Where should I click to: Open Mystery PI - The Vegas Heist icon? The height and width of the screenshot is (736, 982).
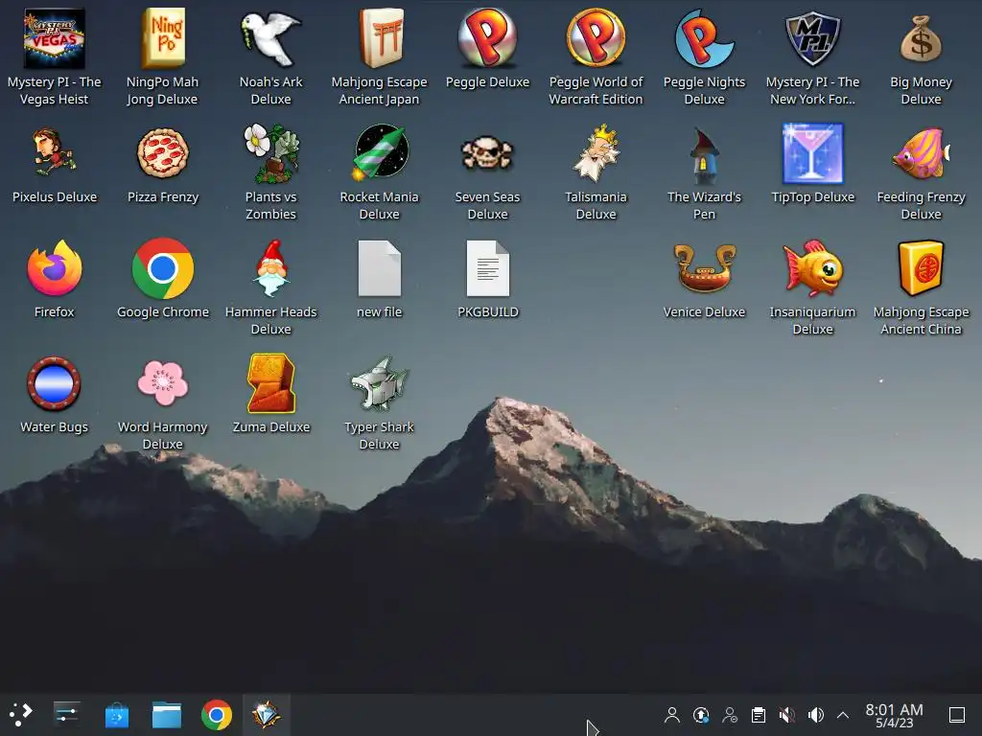54,38
